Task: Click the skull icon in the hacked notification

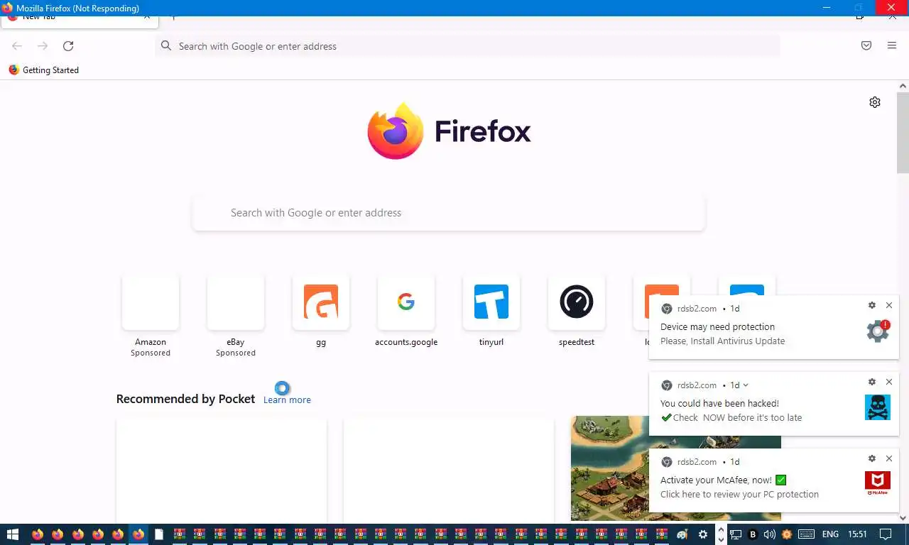Action: [x=878, y=407]
